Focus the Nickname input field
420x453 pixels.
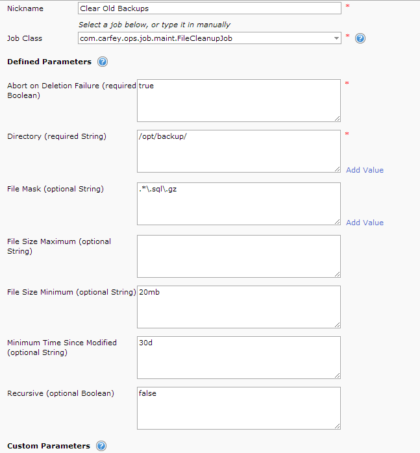coord(208,8)
